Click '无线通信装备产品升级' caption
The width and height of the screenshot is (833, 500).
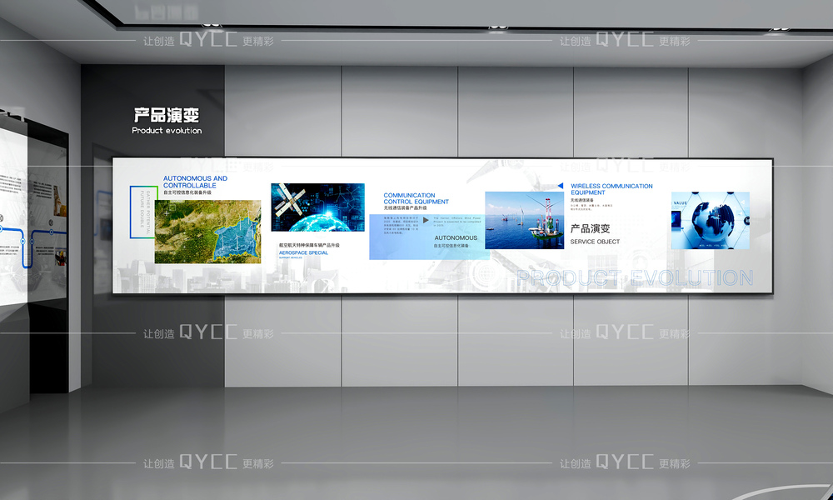pyautogui.click(x=406, y=207)
